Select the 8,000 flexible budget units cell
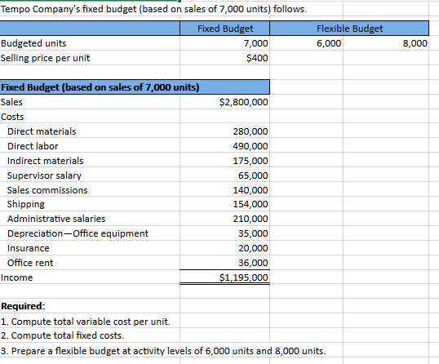This screenshot has height=364, width=439. 386,43
